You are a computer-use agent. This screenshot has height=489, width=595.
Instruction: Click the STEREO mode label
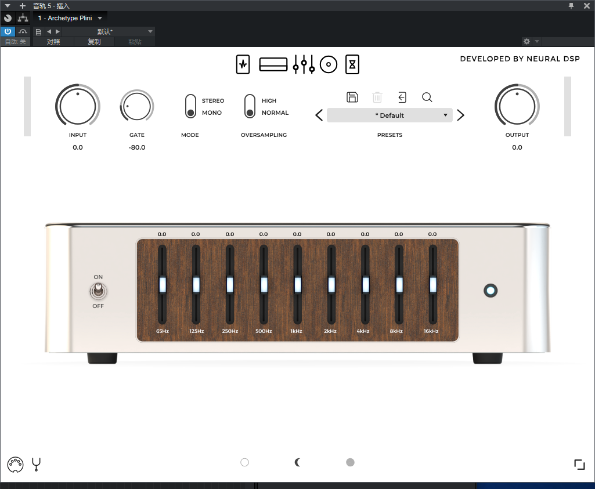[x=213, y=101]
